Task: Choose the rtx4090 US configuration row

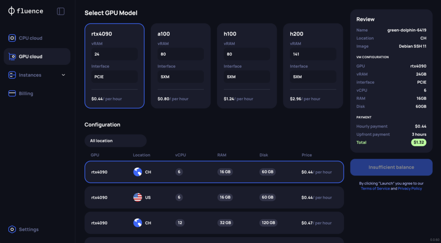Action: (214, 197)
